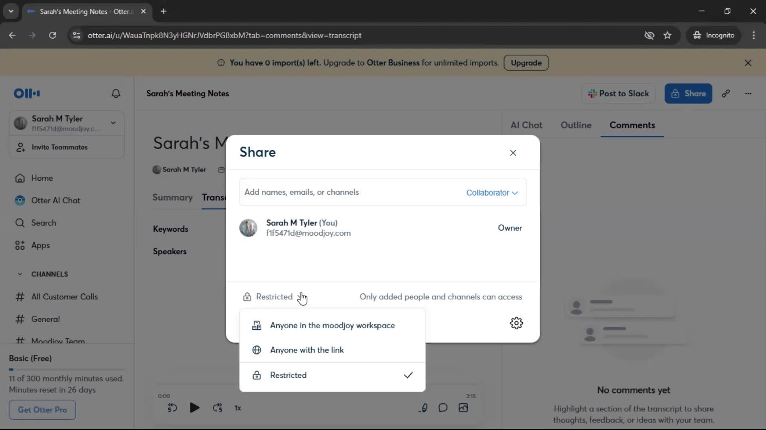Switch to the Summary tab
Viewport: 766px width, 430px height.
coord(172,197)
